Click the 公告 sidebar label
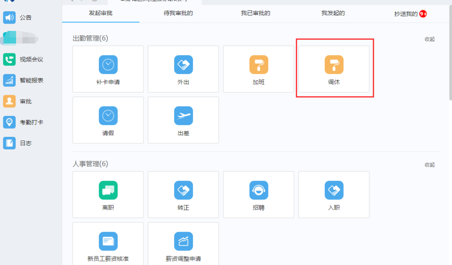This screenshot has width=452, height=265. point(26,18)
